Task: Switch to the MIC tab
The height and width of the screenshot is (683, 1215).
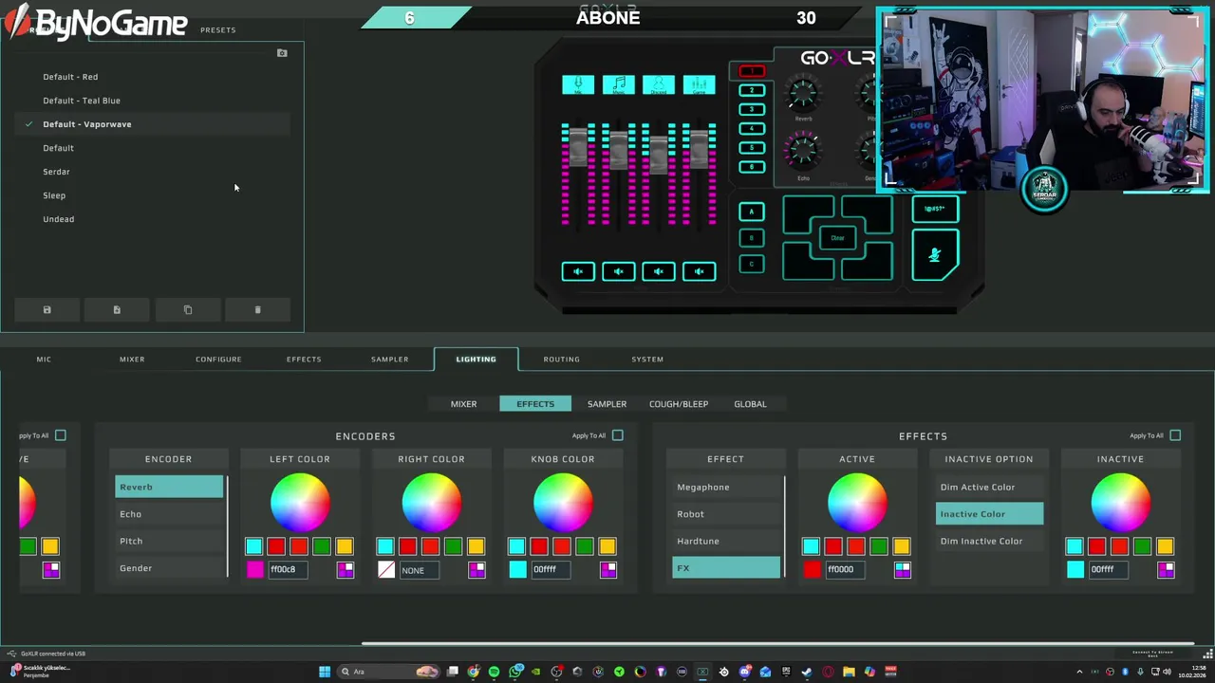Action: 44,360
